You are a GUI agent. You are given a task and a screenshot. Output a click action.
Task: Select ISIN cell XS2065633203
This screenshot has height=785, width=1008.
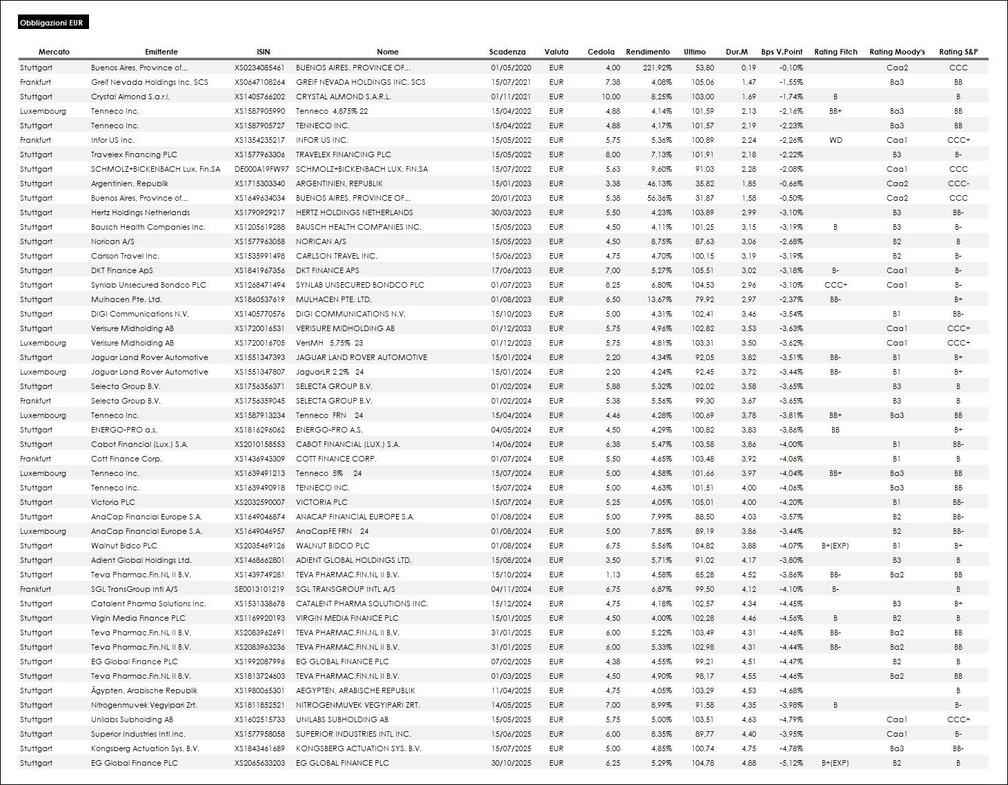[259, 763]
